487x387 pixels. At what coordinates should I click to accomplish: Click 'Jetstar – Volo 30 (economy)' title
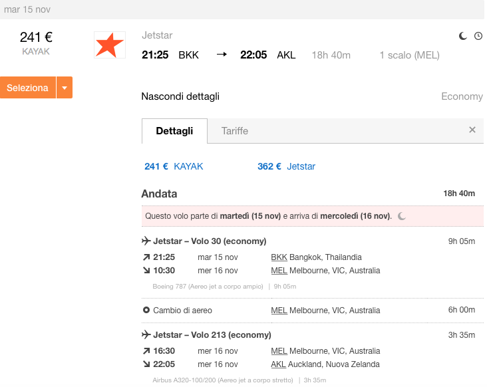point(210,241)
